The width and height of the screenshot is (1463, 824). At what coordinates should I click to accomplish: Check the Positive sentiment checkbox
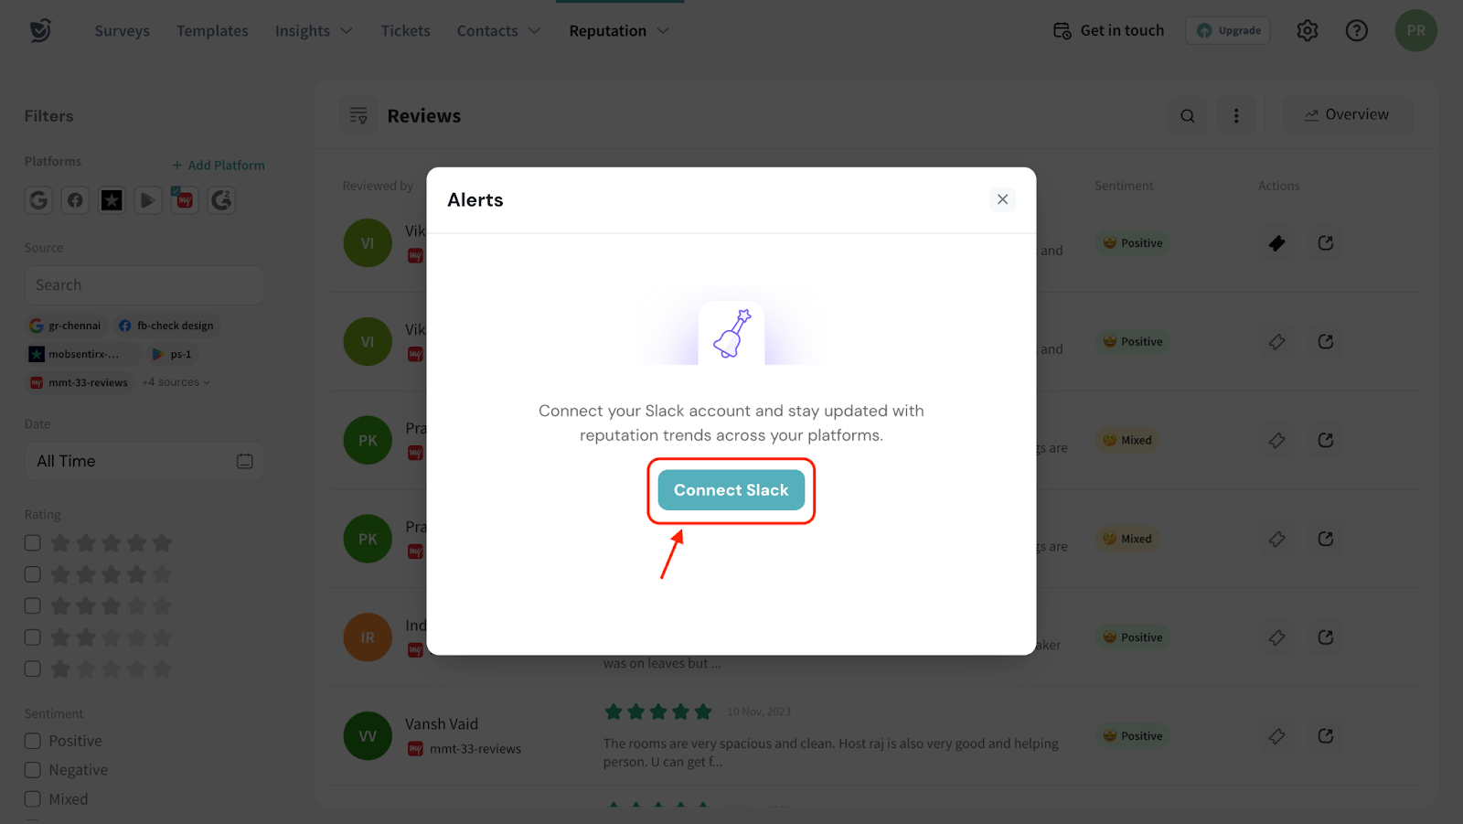pos(33,741)
